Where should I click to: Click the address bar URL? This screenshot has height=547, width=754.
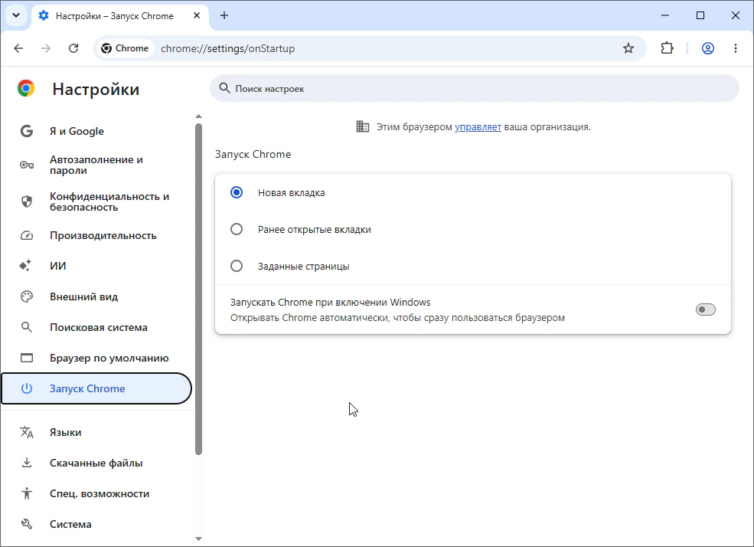(227, 48)
